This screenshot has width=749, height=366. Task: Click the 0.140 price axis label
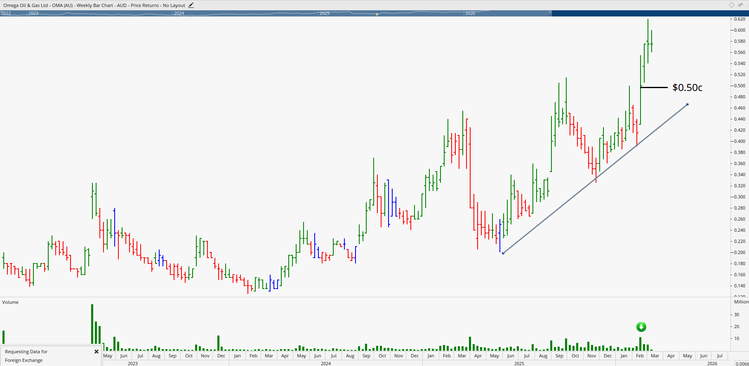740,286
